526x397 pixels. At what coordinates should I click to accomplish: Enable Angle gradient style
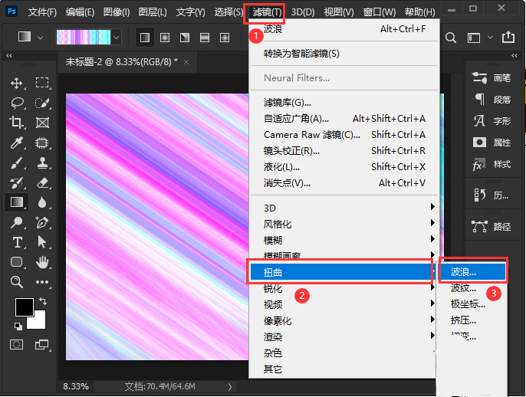[185, 38]
